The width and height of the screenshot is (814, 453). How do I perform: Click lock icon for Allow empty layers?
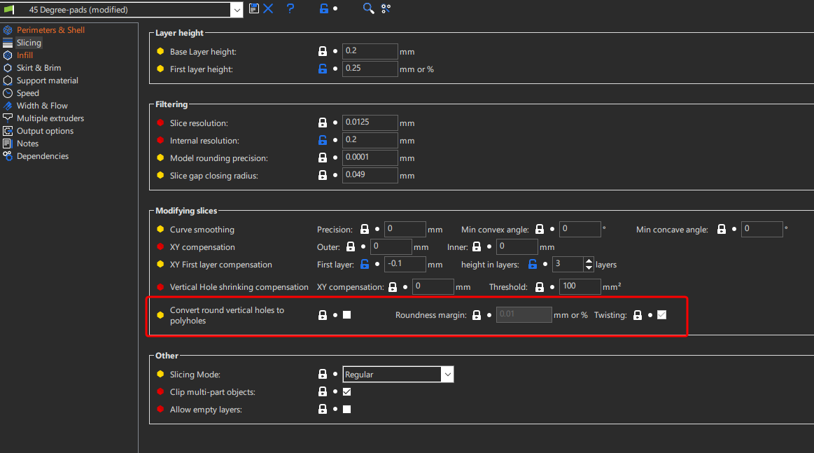[323, 410]
